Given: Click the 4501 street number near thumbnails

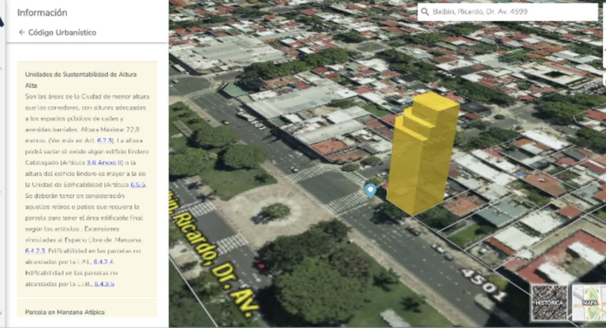Looking at the screenshot, I should pos(483,285).
